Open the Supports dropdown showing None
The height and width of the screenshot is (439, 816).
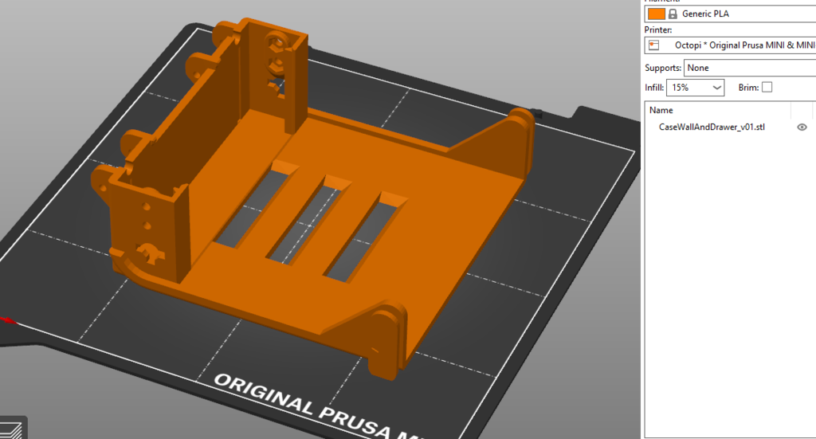pos(749,68)
